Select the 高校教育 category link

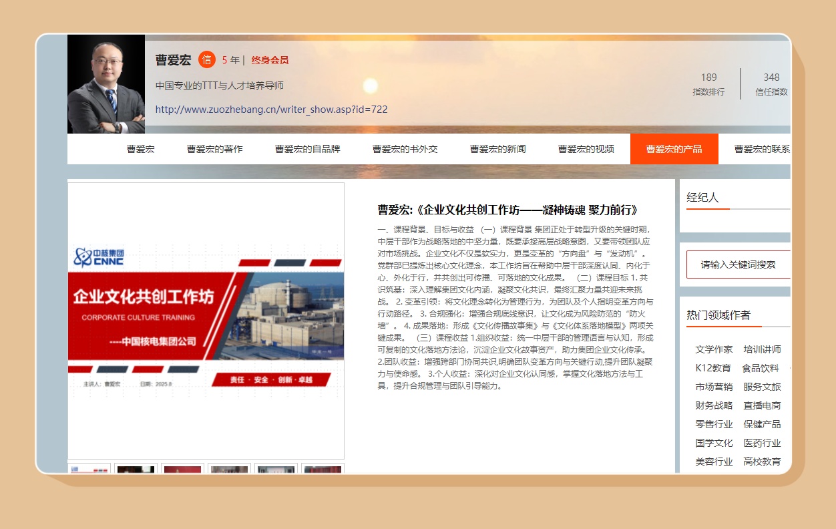(762, 462)
